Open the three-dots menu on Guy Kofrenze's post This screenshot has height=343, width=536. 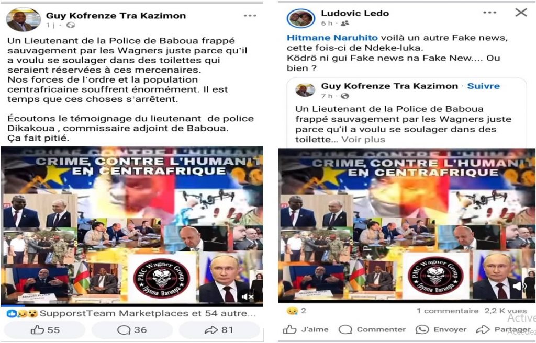[250, 15]
